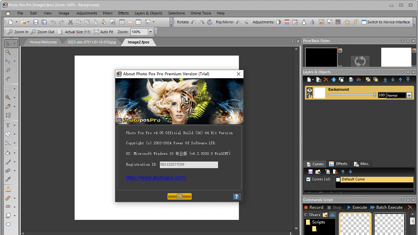Open the Zoom percentage dropdown
This screenshot has width=418, height=235.
coord(150,32)
